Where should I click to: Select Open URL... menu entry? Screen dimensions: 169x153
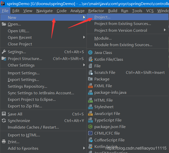43,31
